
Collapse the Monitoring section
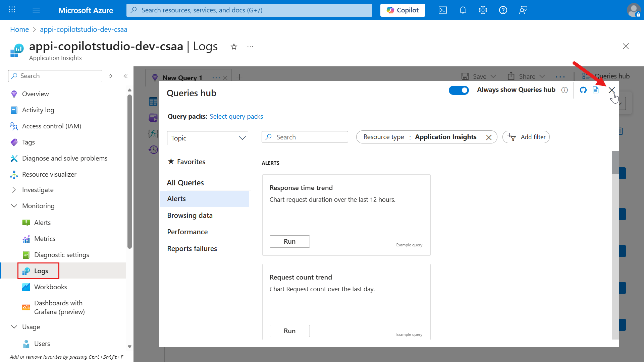(x=14, y=206)
